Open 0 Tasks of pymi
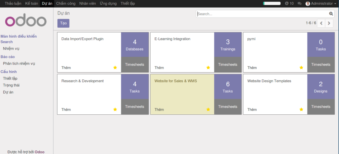 [x=321, y=45]
